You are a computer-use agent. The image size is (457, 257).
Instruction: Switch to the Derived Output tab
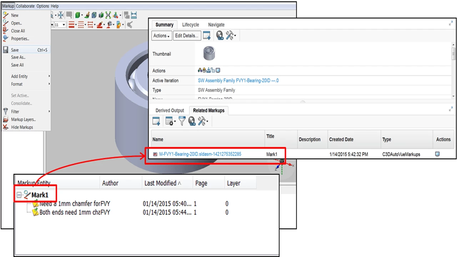pos(170,111)
